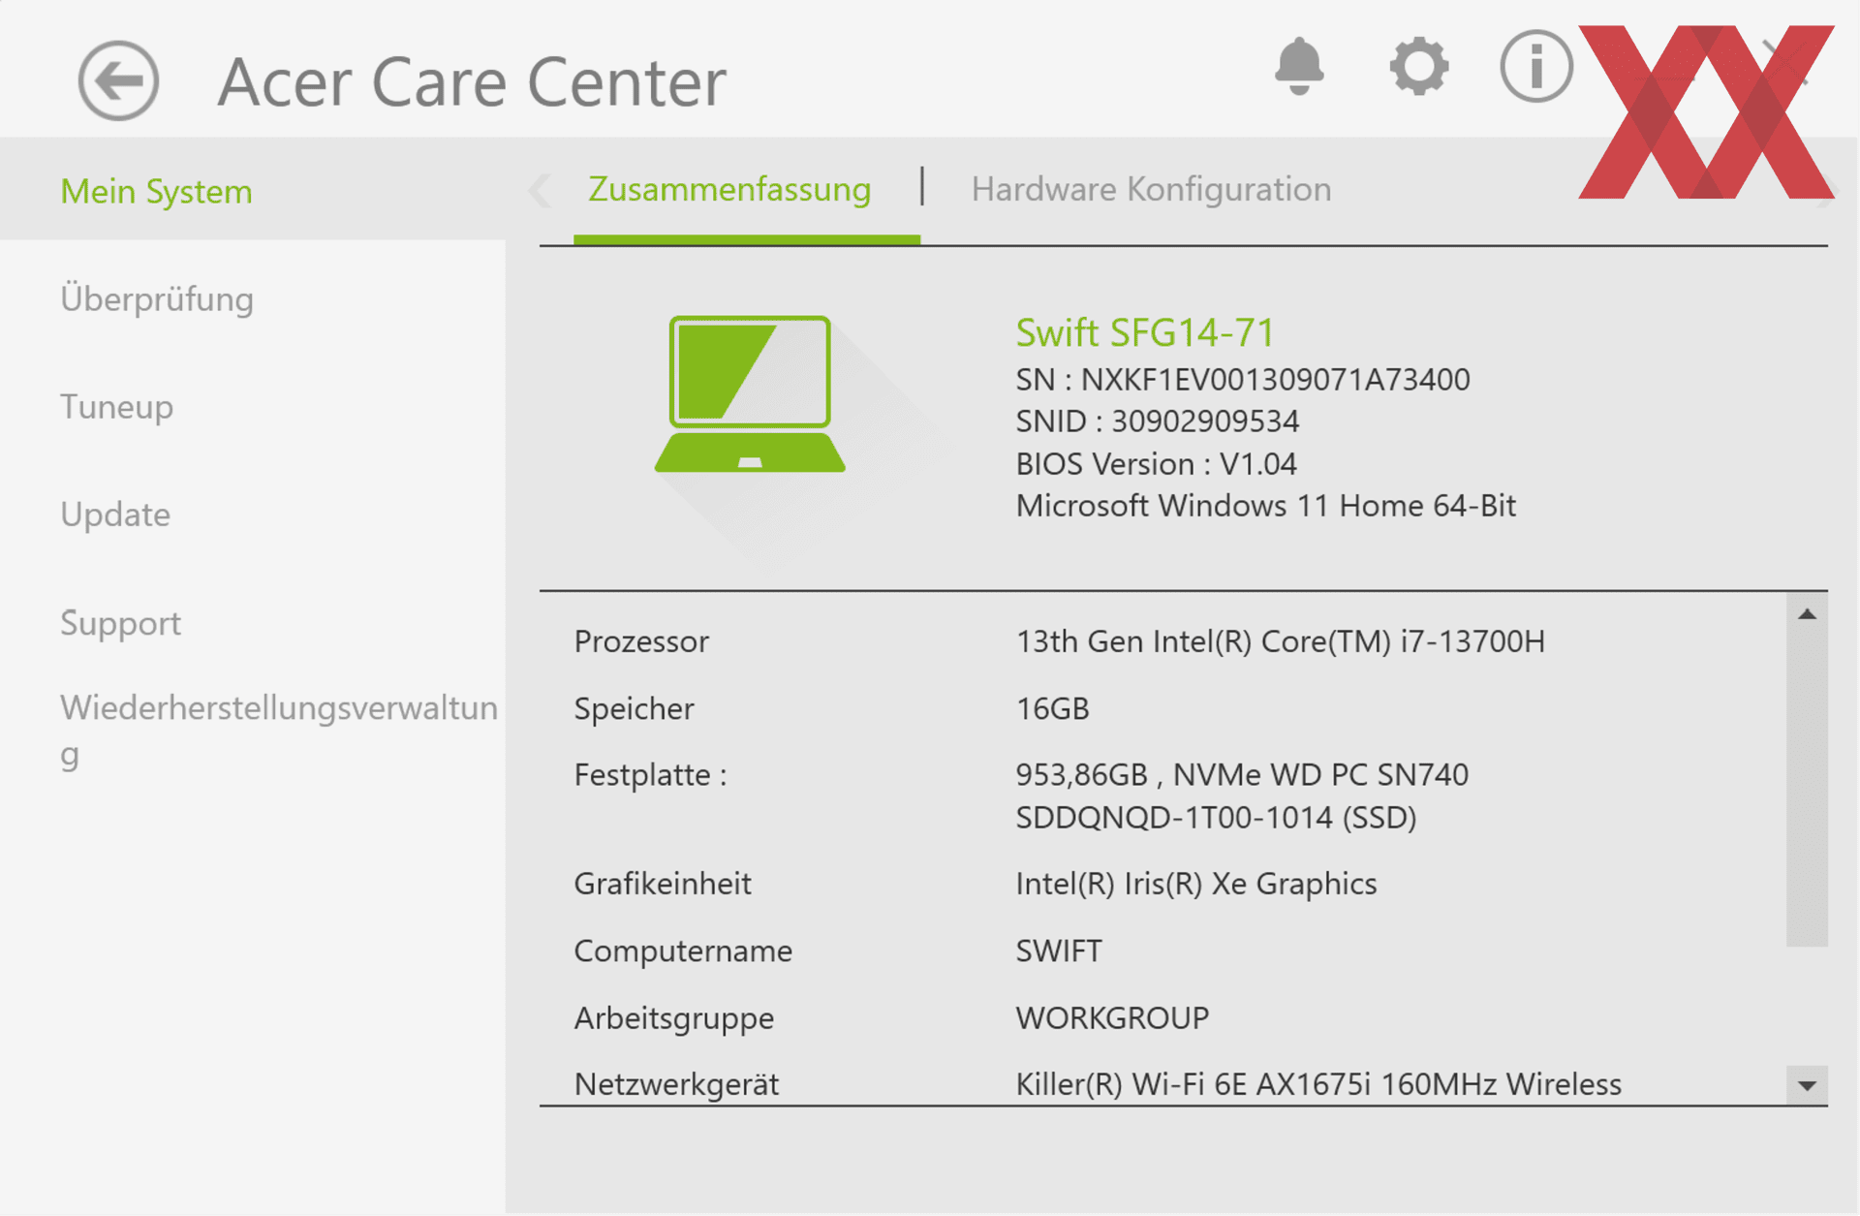
Task: Click the 953,86GB NVMe drive value
Action: 1242,775
